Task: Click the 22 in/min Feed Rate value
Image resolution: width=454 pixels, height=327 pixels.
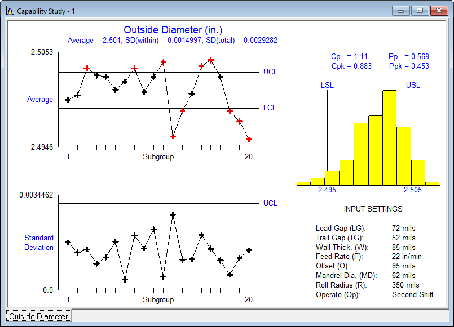Action: (407, 256)
